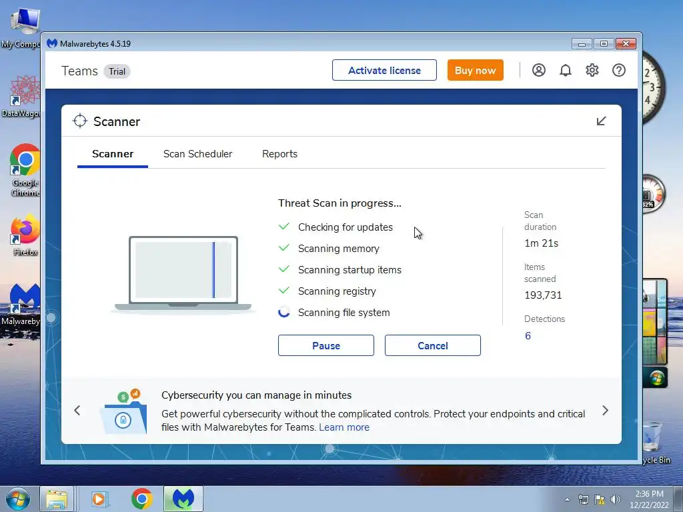Click the Checking for updates checkmark
The height and width of the screenshot is (512, 683).
(284, 227)
